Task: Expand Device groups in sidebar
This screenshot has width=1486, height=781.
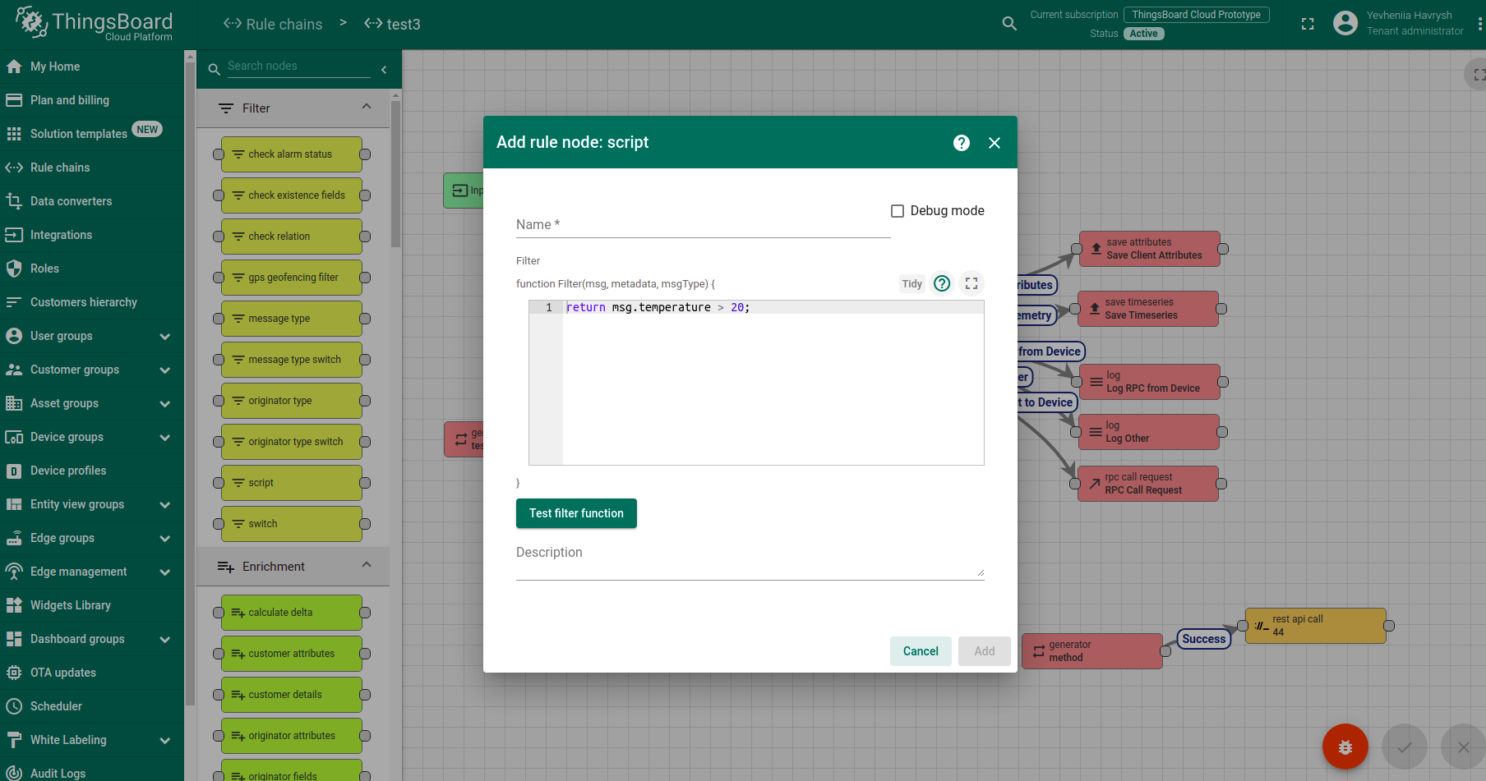Action: coord(165,438)
